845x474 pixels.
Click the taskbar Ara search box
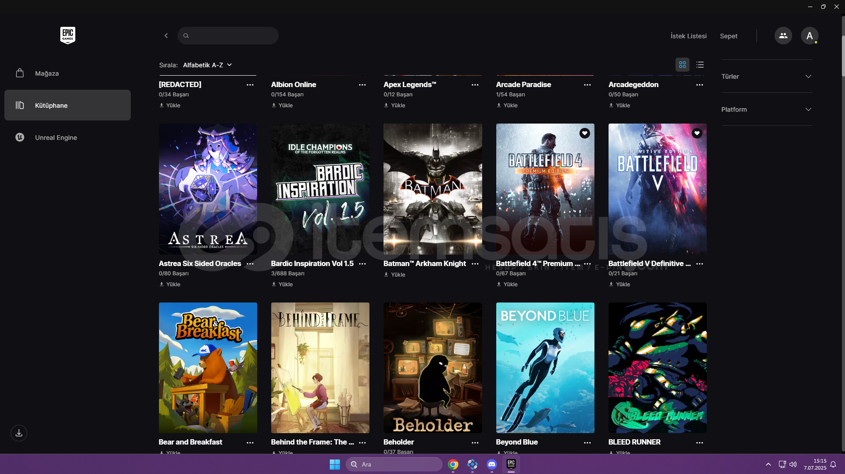pyautogui.click(x=394, y=464)
